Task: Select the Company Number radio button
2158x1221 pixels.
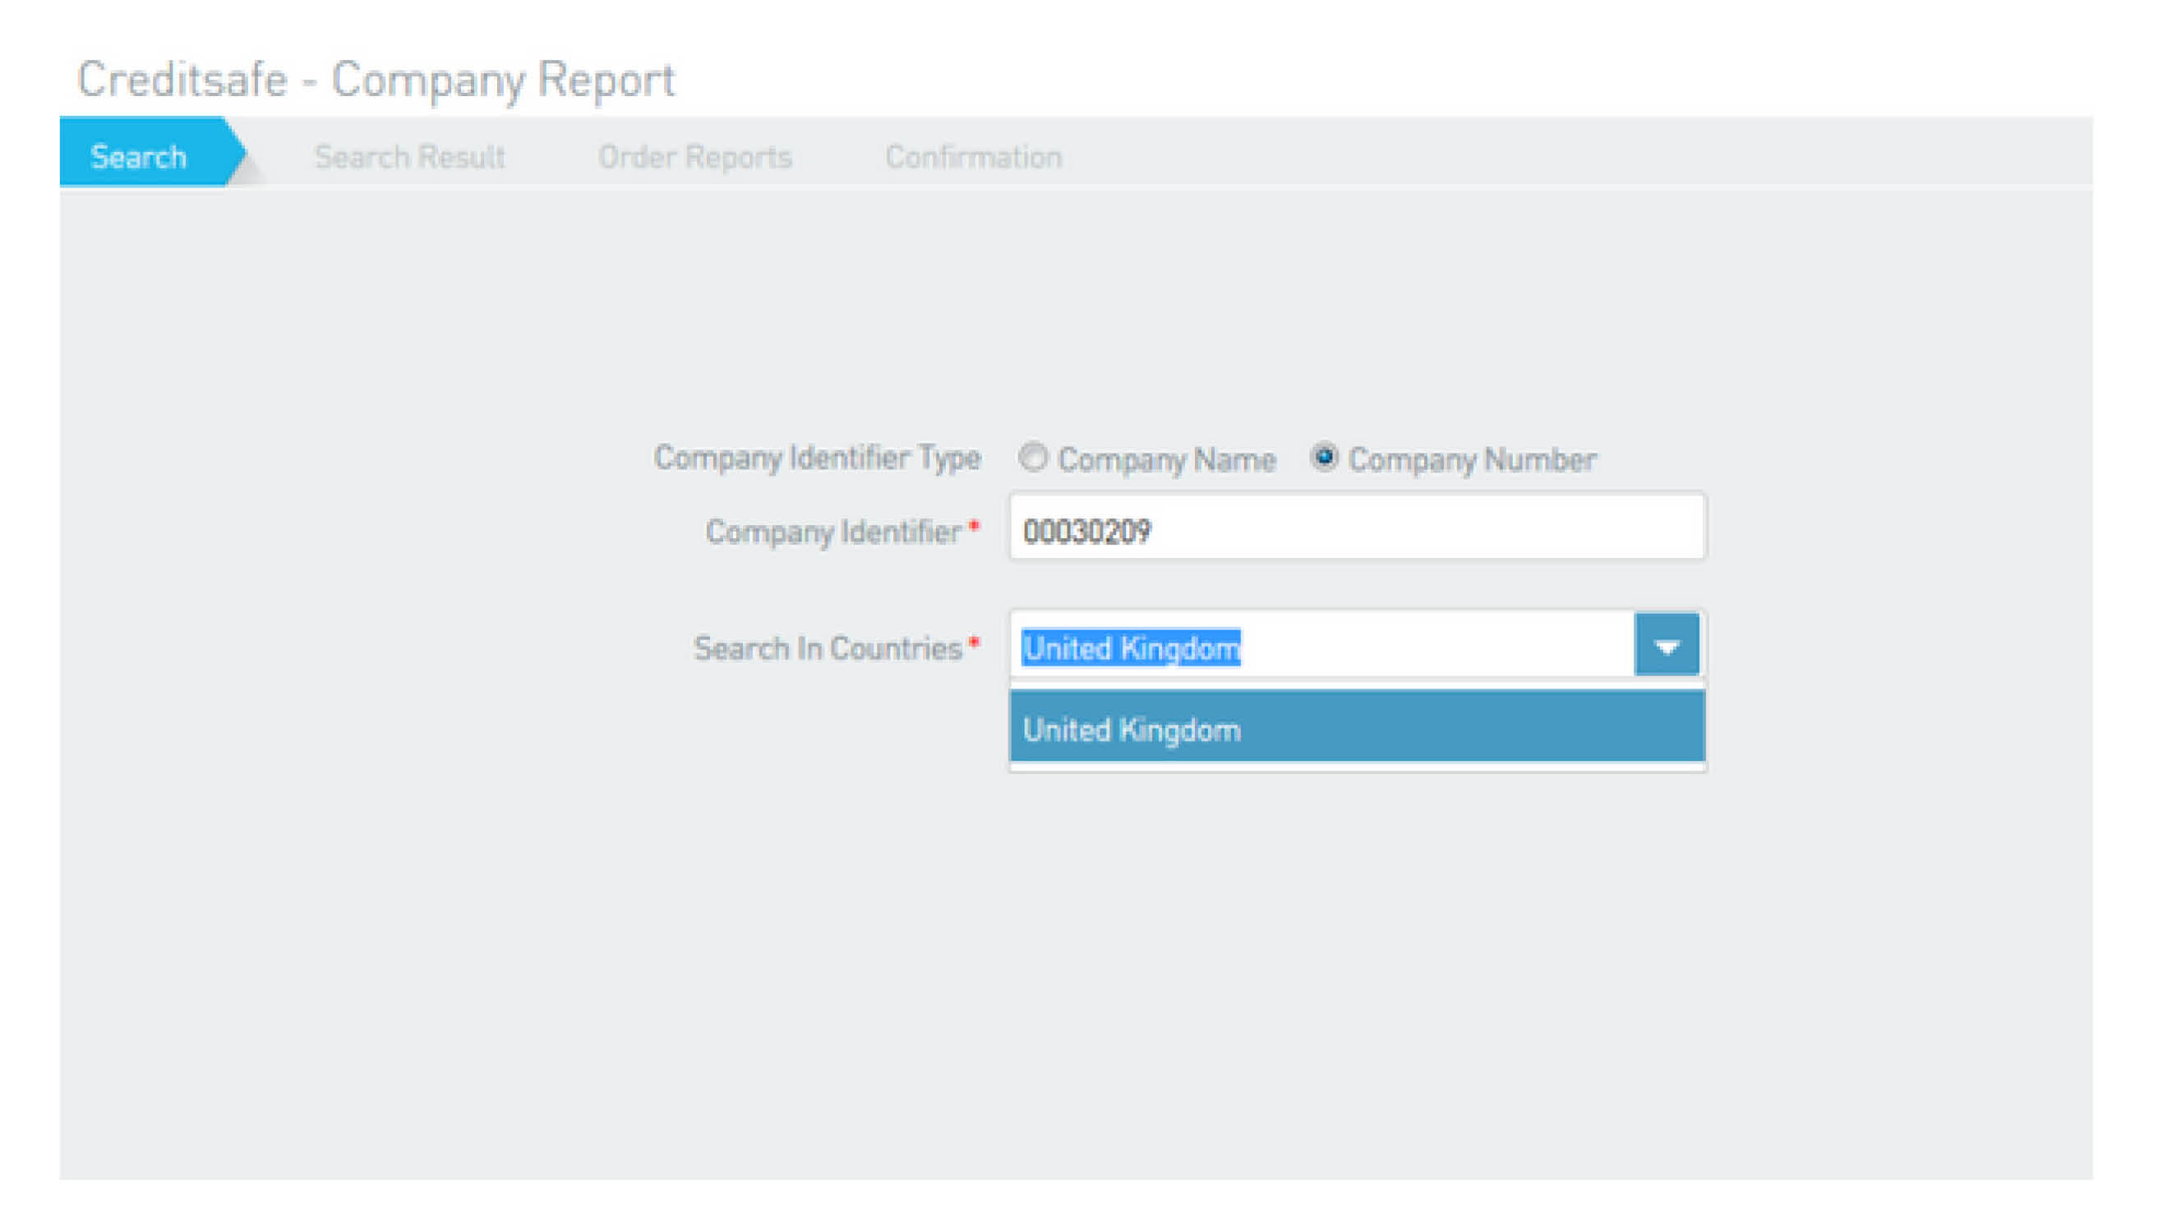Action: [1324, 457]
